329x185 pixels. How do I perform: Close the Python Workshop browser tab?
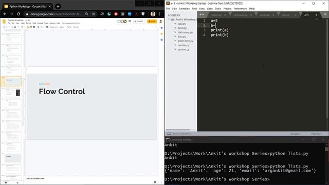[x=50, y=7]
